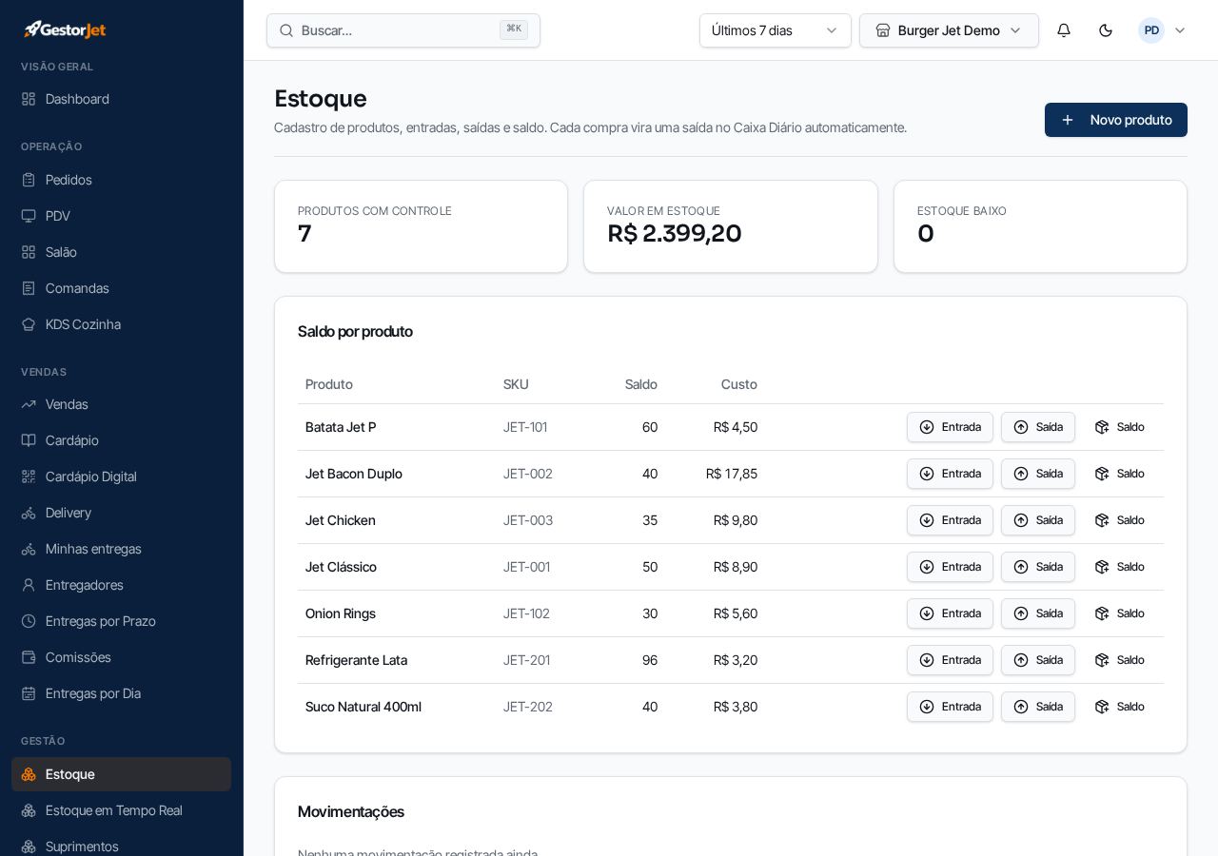Open Comandas page

tap(121, 288)
